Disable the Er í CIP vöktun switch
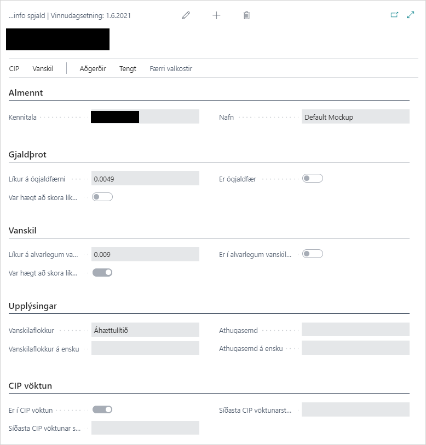426x445 pixels. point(102,409)
